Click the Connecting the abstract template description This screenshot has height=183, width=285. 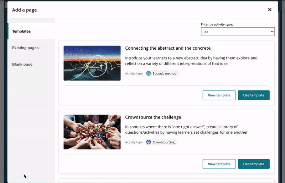coord(191,61)
